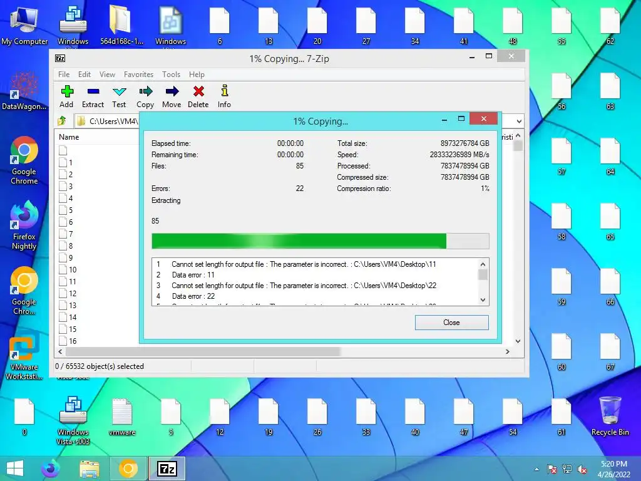641x481 pixels.
Task: Open the View menu
Action: coord(107,75)
